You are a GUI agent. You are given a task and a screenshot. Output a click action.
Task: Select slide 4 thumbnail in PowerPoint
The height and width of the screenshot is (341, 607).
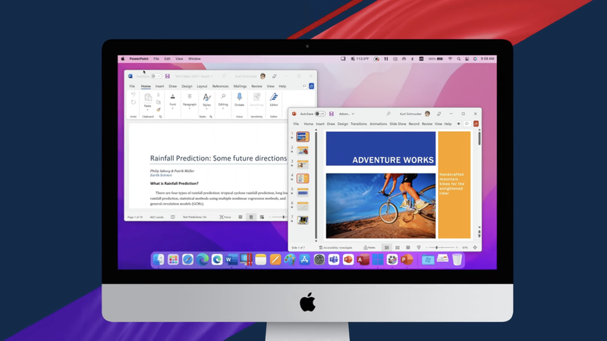tap(303, 178)
